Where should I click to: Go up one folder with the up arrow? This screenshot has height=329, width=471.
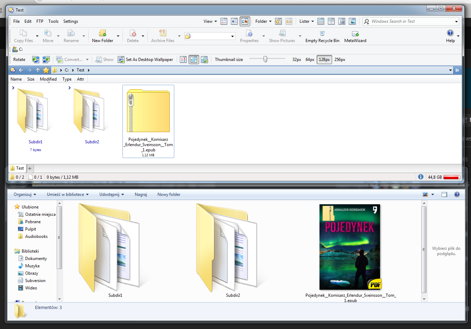click(38, 70)
